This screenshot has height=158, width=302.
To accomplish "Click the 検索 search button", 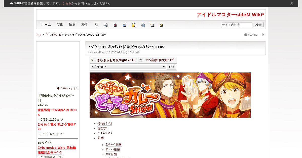I will (x=258, y=25).
